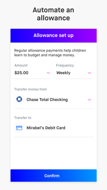Click the Allowance set up header banner
The height and width of the screenshot is (190, 107).
point(53,35)
